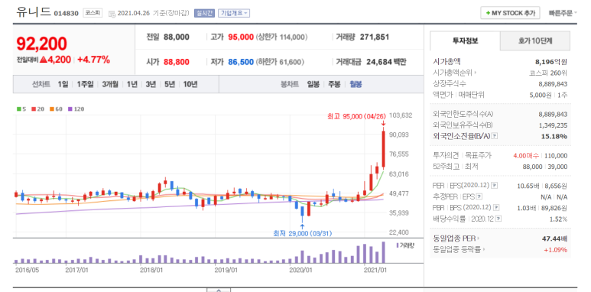Click the current price 92,200
The width and height of the screenshot is (591, 292).
42,44
